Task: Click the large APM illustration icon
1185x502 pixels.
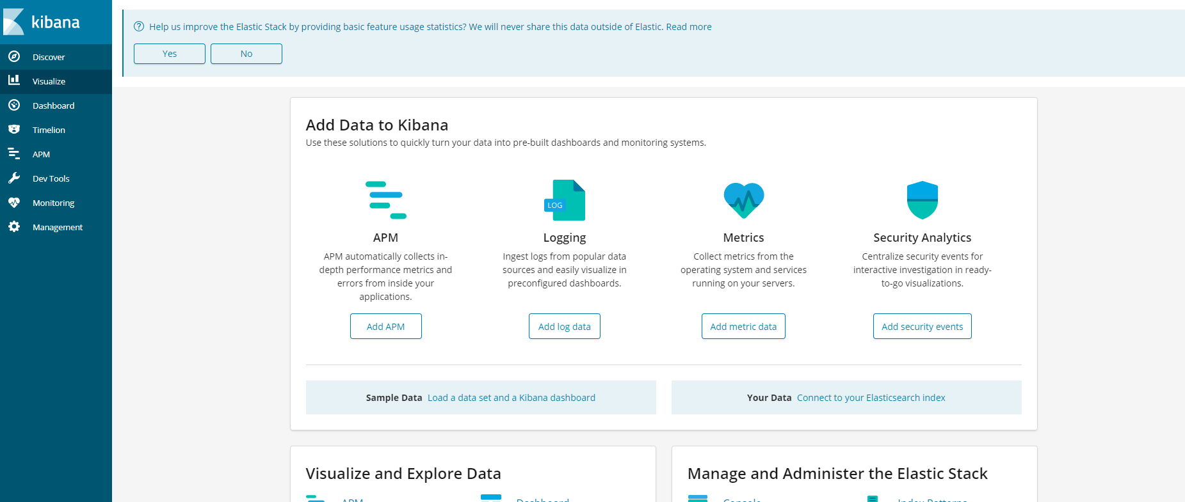Action: pyautogui.click(x=386, y=200)
